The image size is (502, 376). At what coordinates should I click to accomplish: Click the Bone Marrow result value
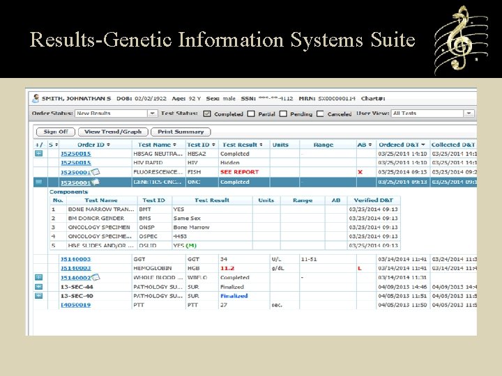(x=191, y=227)
